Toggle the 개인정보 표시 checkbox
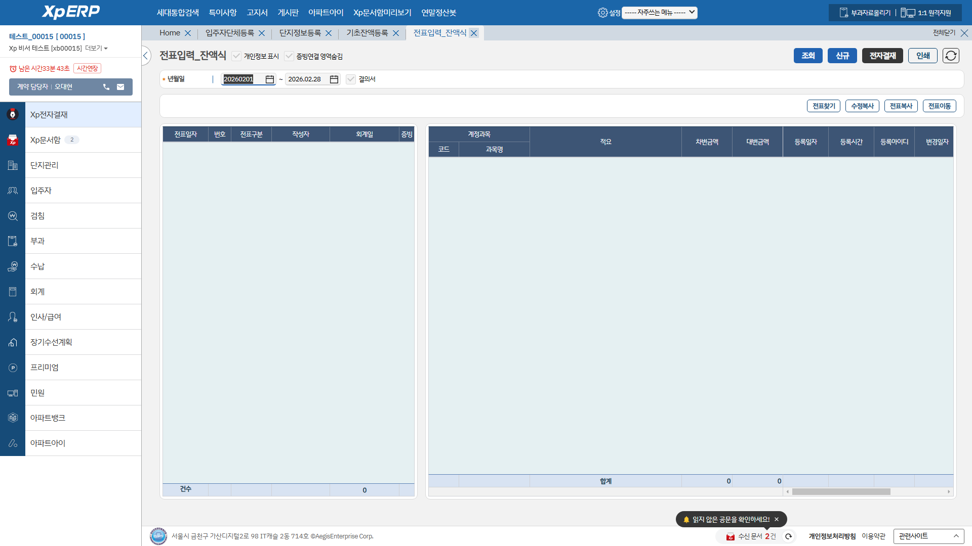This screenshot has height=546, width=972. 236,56
